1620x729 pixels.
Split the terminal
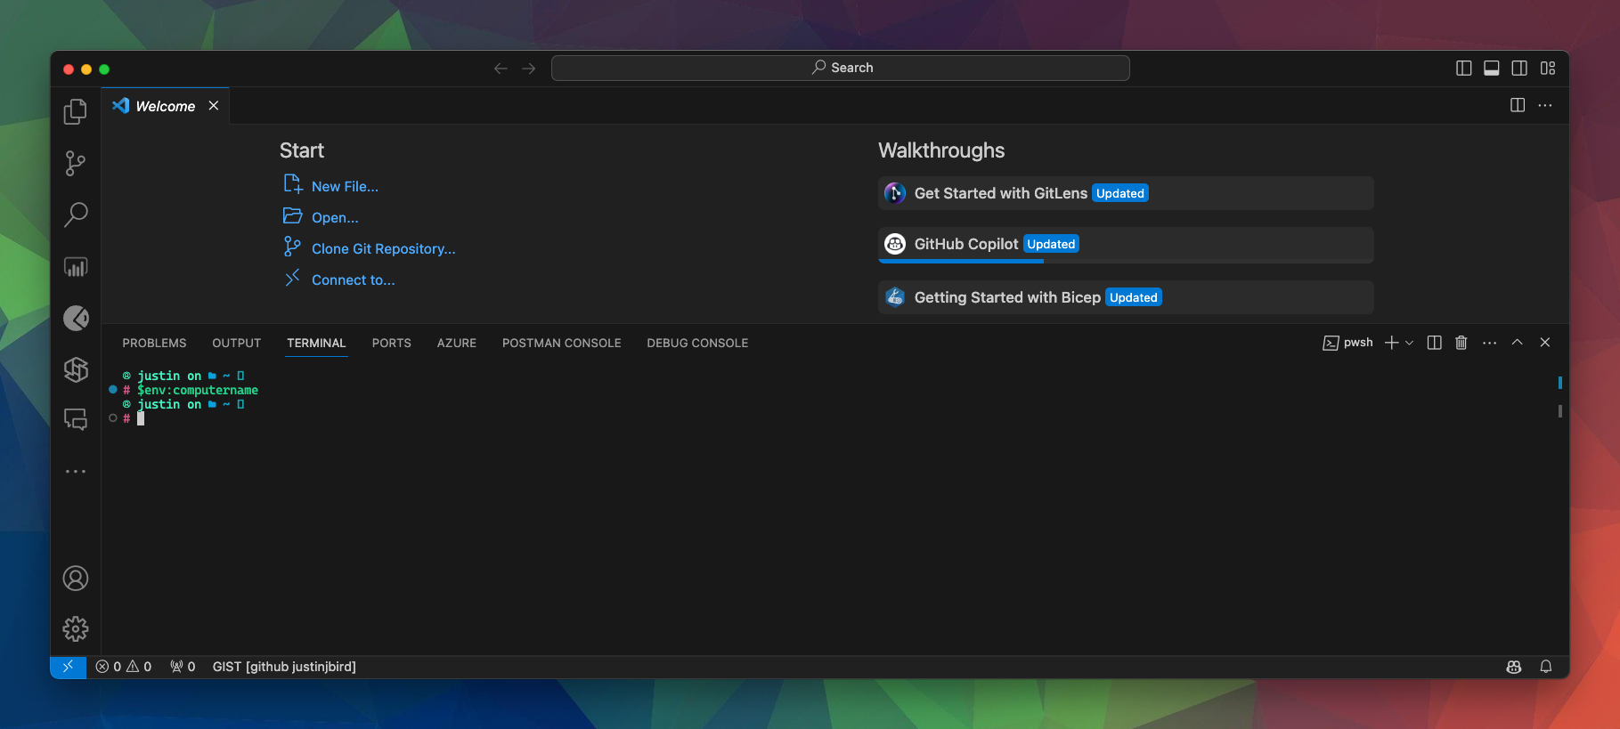coord(1434,343)
